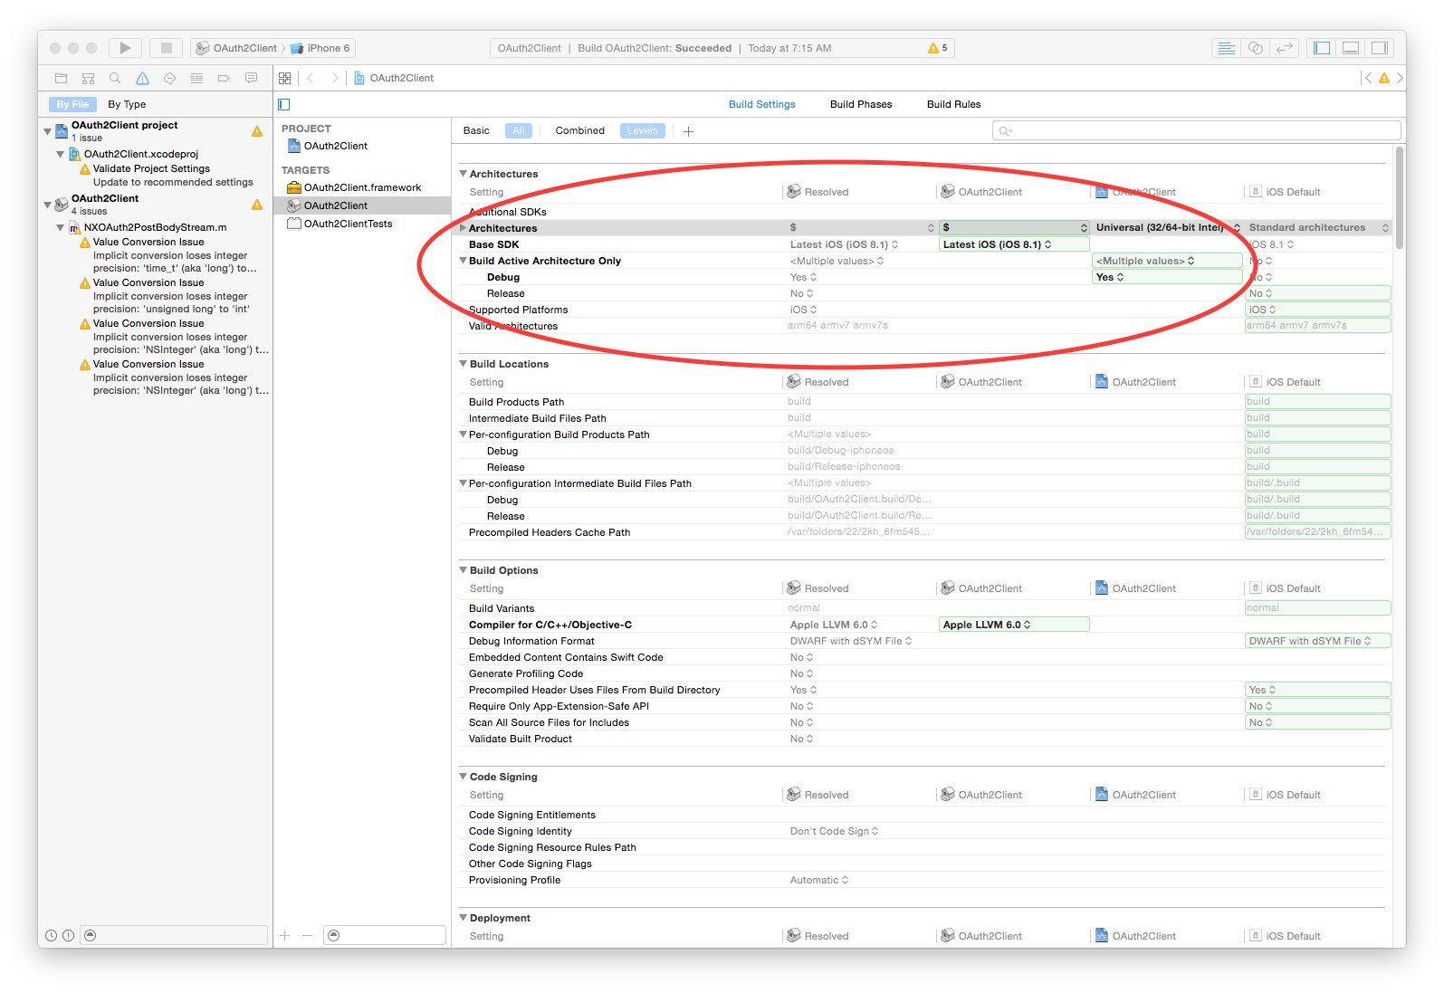The height and width of the screenshot is (993, 1444).
Task: Open the Build Settings tab
Action: 761,104
